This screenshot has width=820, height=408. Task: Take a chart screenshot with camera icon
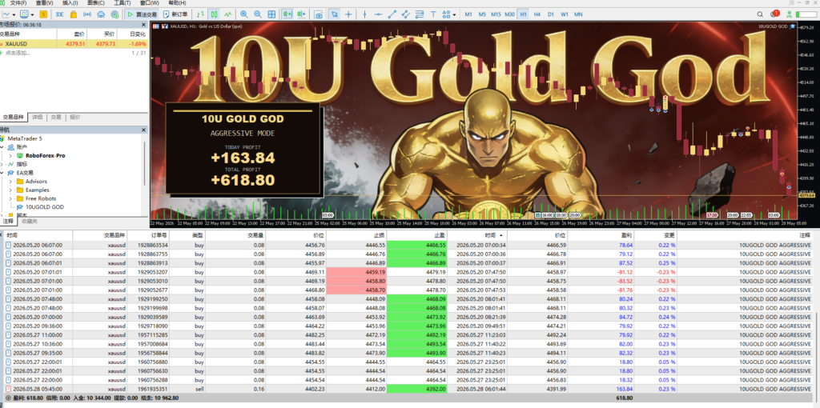pyautogui.click(x=319, y=14)
